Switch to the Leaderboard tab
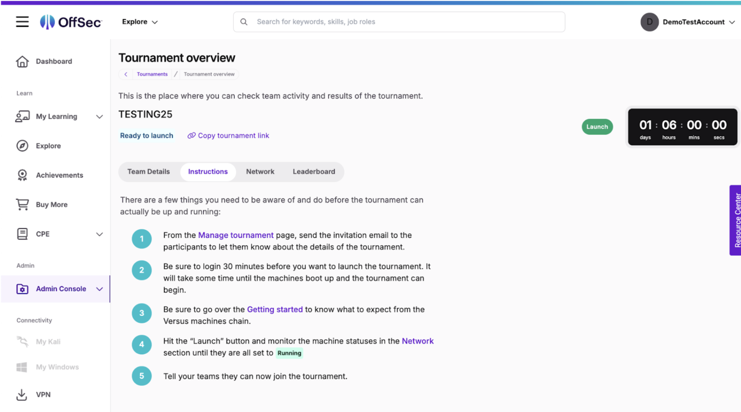741x412 pixels. tap(314, 172)
